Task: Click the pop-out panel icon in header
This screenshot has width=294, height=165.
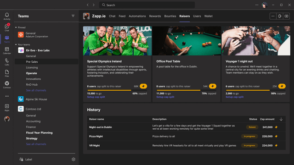Action: click(286, 16)
